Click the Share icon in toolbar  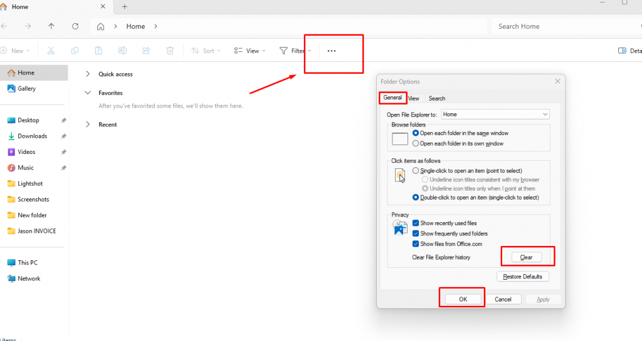146,51
